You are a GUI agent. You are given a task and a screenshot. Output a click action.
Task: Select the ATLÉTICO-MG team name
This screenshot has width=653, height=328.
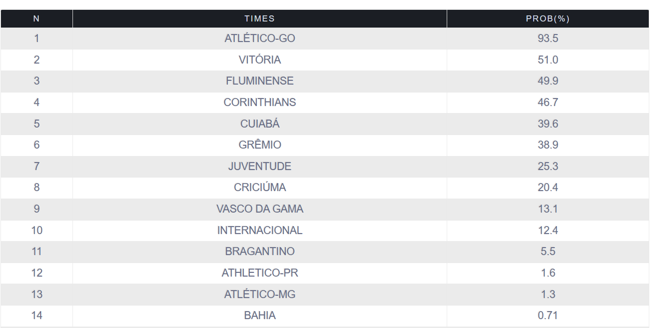point(260,294)
